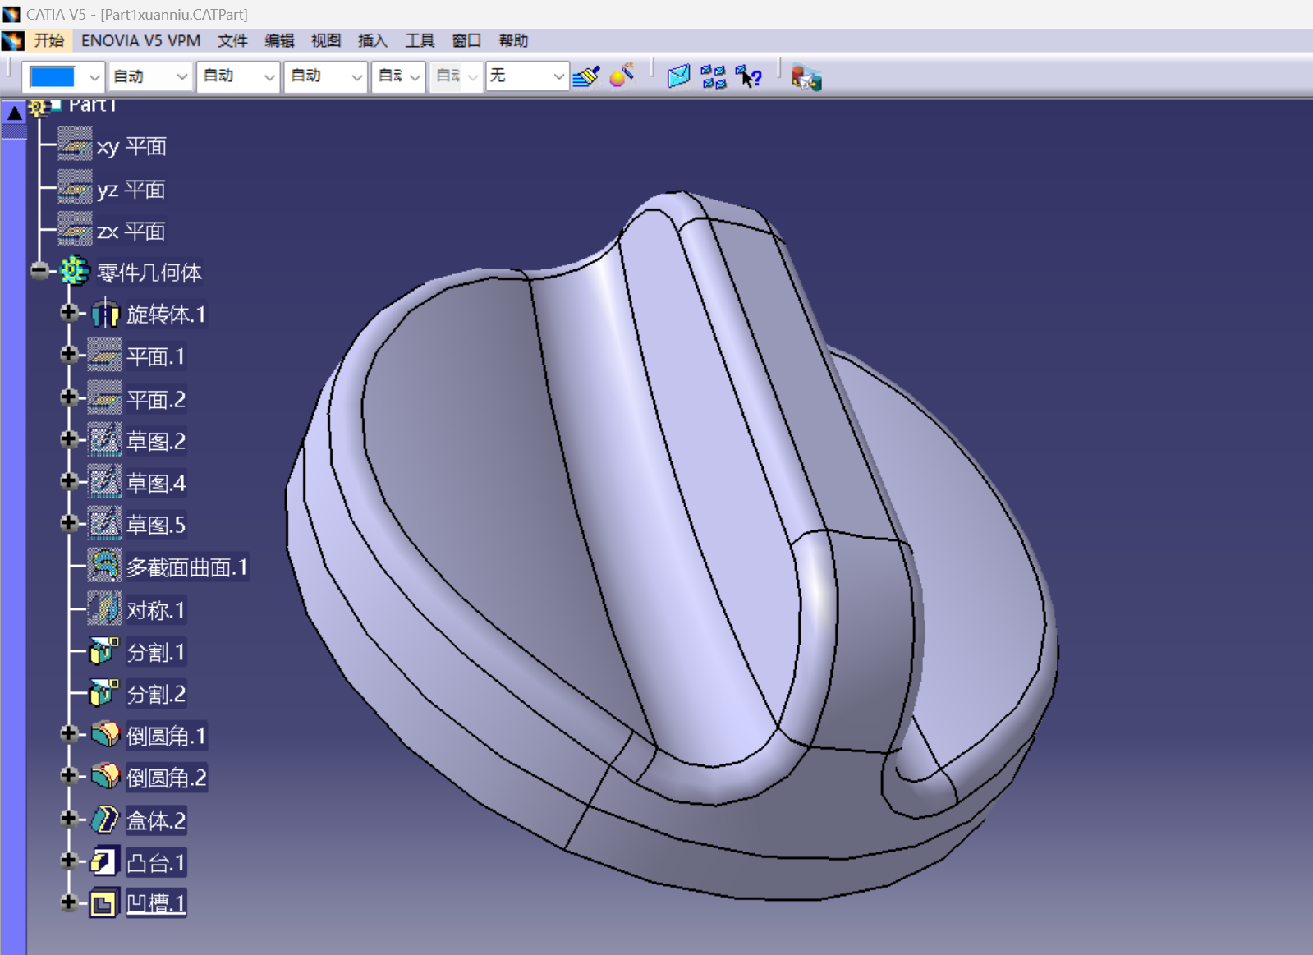This screenshot has height=955, width=1313.
Task: Select the zx 平面 plane icon
Action: tap(75, 229)
